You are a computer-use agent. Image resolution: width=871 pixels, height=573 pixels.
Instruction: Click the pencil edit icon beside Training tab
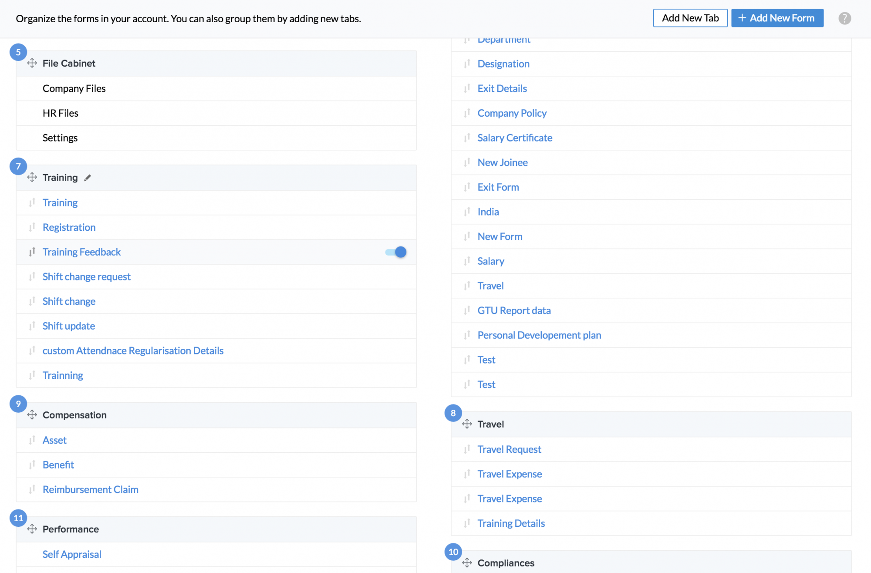88,178
